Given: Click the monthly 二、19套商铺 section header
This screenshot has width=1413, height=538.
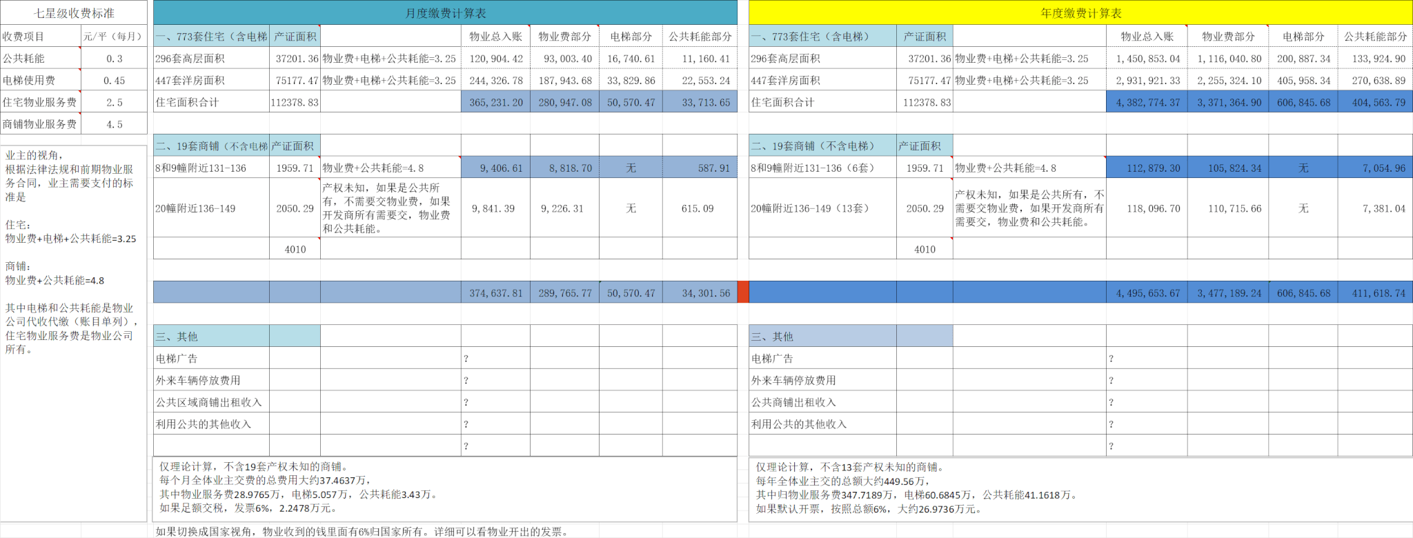Looking at the screenshot, I should point(211,146).
